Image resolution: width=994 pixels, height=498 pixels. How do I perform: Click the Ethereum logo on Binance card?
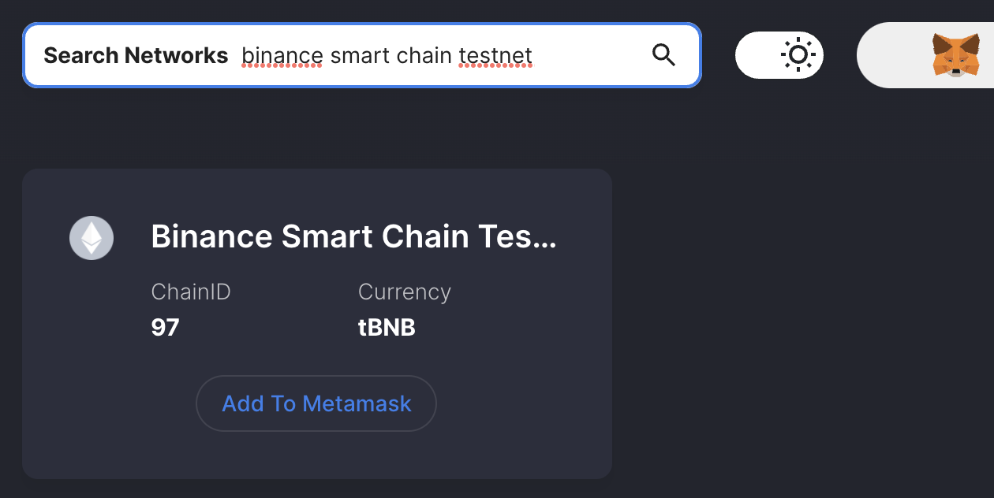(x=92, y=238)
